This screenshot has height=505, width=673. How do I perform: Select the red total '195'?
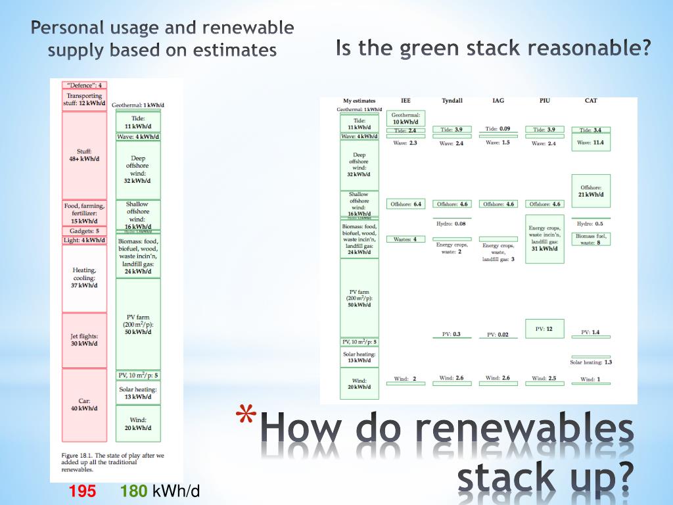pyautogui.click(x=82, y=491)
